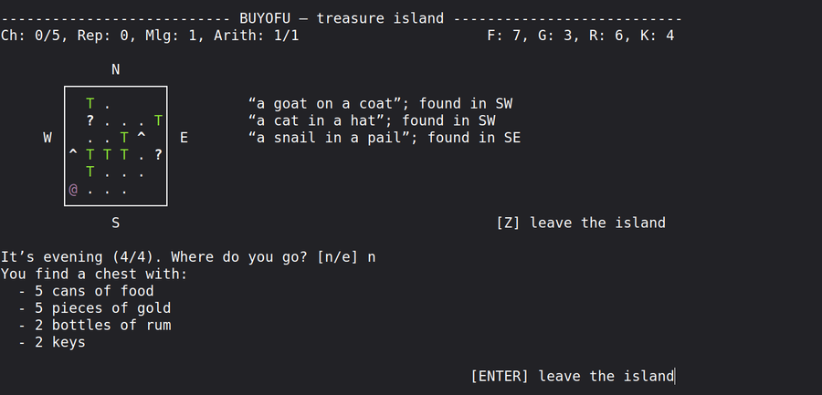Click the purple @ player marker on the map

click(73, 190)
